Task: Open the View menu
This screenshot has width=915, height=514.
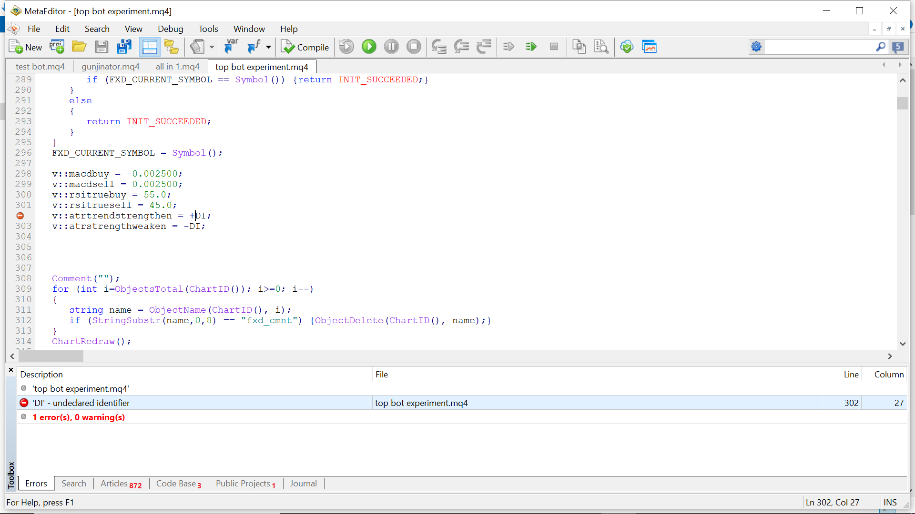Action: pyautogui.click(x=133, y=29)
